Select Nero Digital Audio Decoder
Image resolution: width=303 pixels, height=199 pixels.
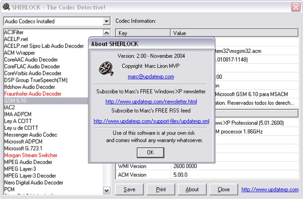(x=34, y=183)
